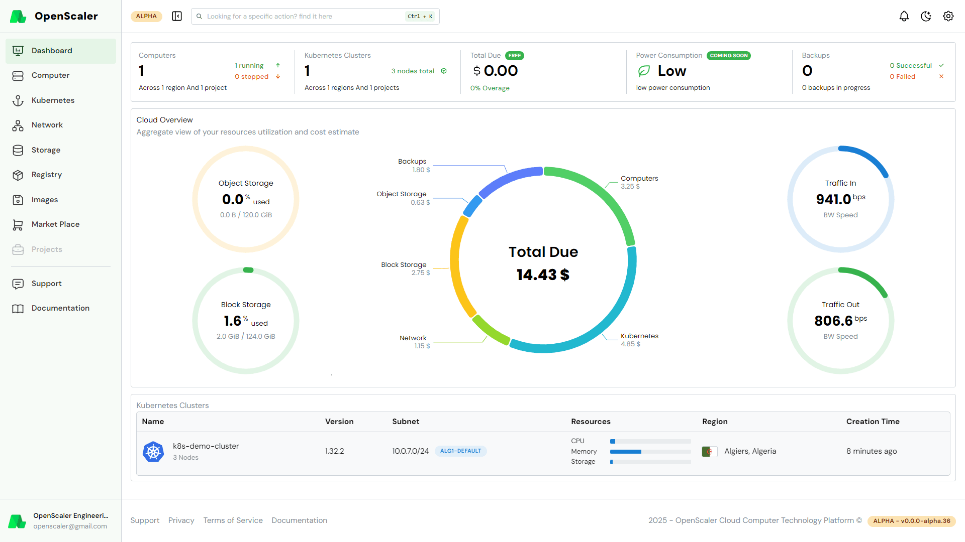
Task: Open Support from the sidebar menu
Action: point(46,283)
